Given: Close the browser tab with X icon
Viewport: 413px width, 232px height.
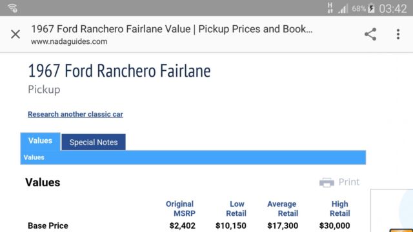Looking at the screenshot, I should point(15,34).
